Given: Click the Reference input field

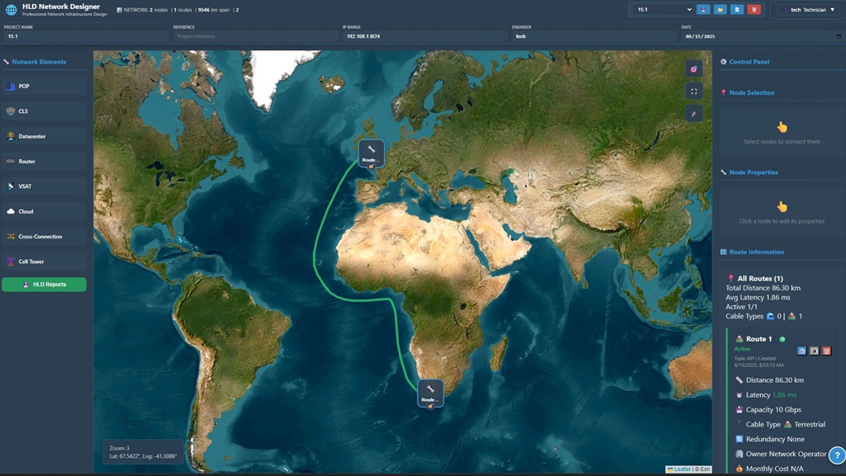Looking at the screenshot, I should pyautogui.click(x=254, y=36).
